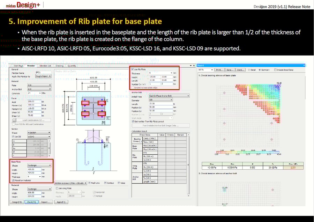
Task: Toggle Placed on Pedestal checkbox
Action: 13,180
